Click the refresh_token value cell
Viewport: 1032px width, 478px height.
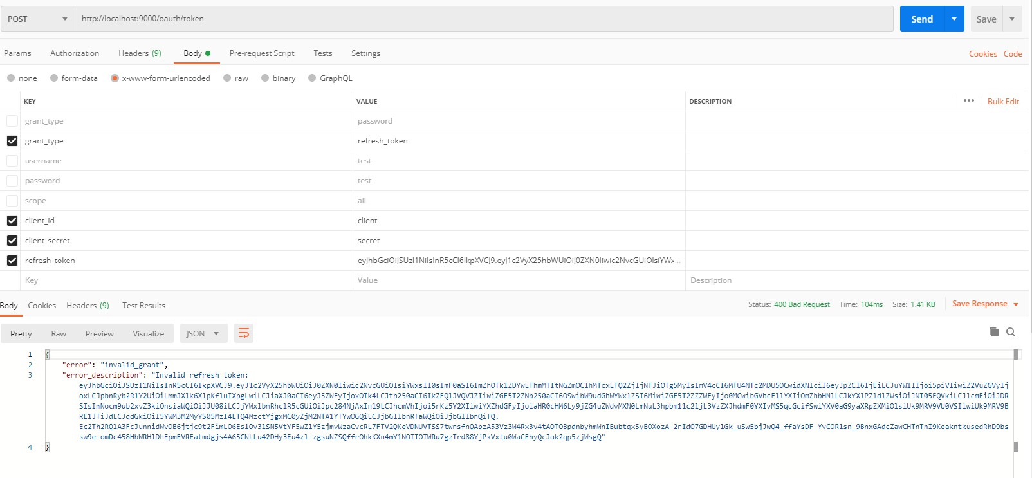coord(519,261)
